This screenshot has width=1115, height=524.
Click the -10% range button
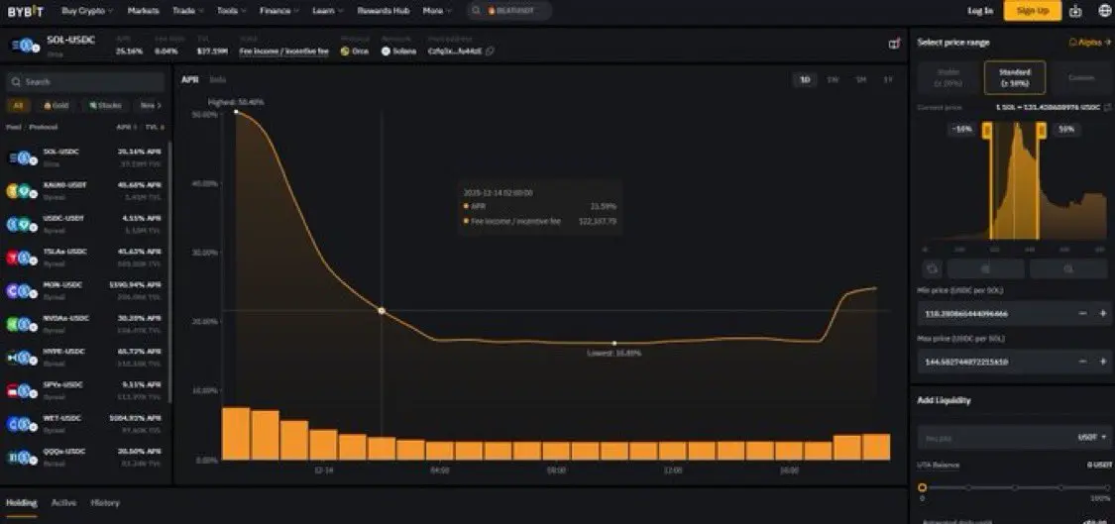click(962, 130)
